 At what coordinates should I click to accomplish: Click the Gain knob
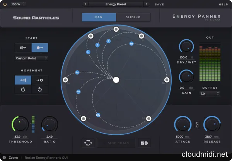(186, 77)
